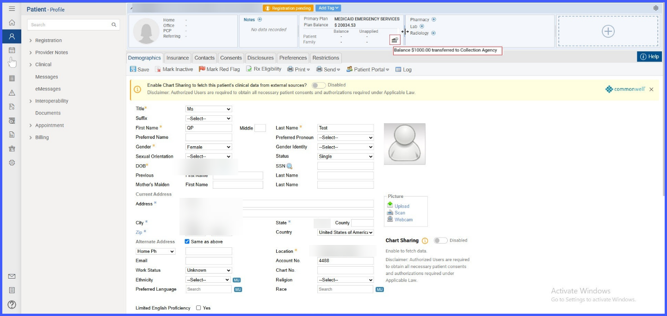667x316 pixels.
Task: Toggle Enable Chart Sharing switch in banner
Action: click(318, 85)
